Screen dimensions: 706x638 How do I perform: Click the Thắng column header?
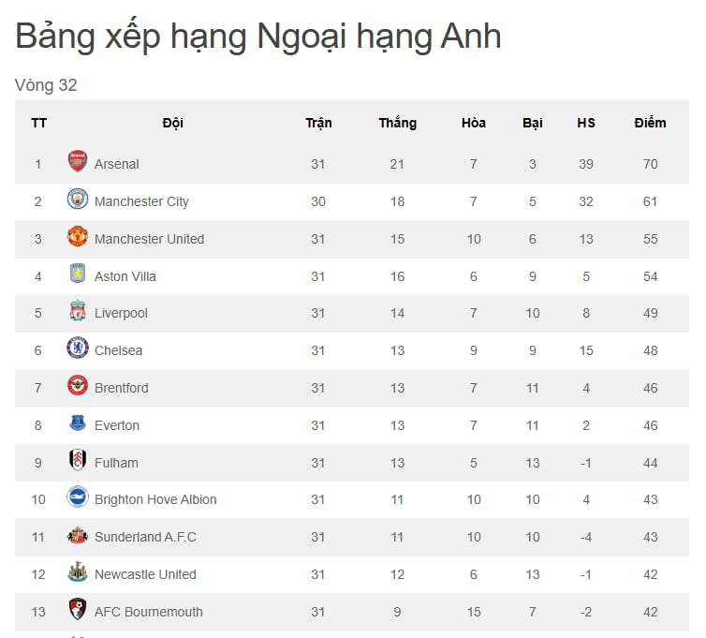[x=398, y=123]
